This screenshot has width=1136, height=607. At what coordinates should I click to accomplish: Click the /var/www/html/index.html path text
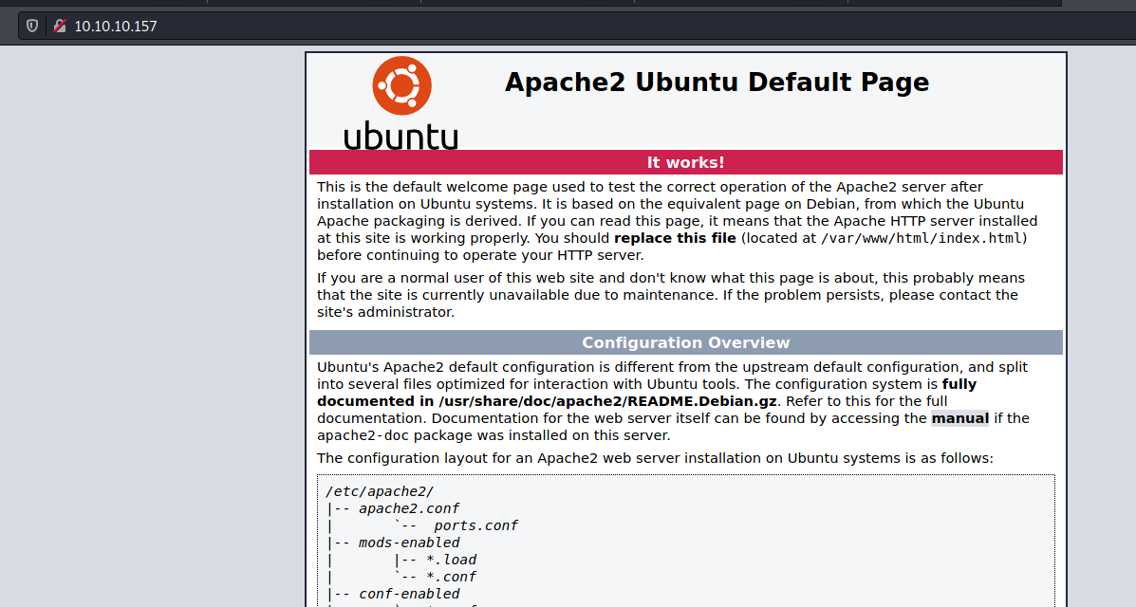(922, 238)
